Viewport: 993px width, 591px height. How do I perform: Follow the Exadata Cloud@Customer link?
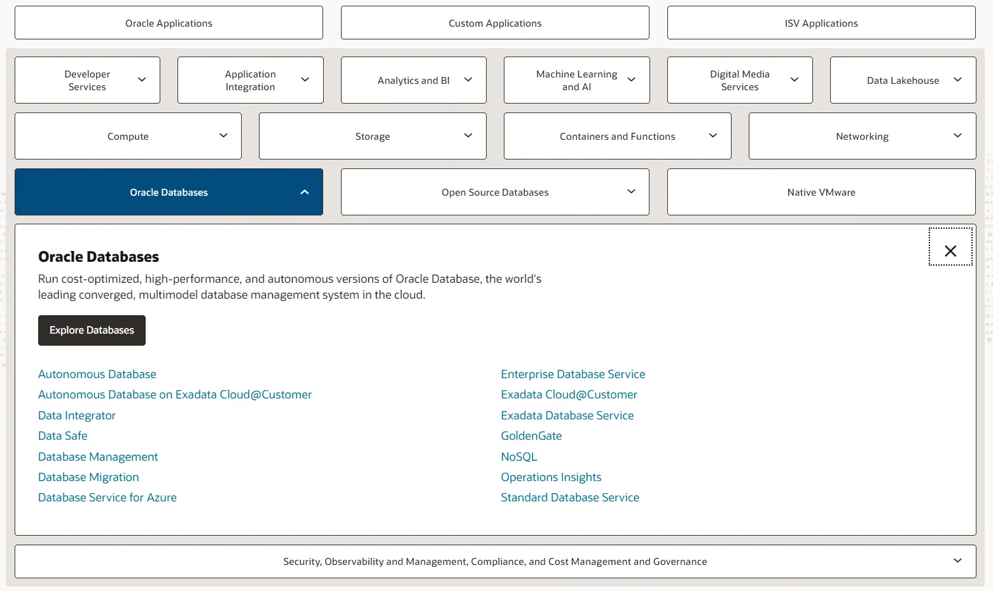pos(569,395)
